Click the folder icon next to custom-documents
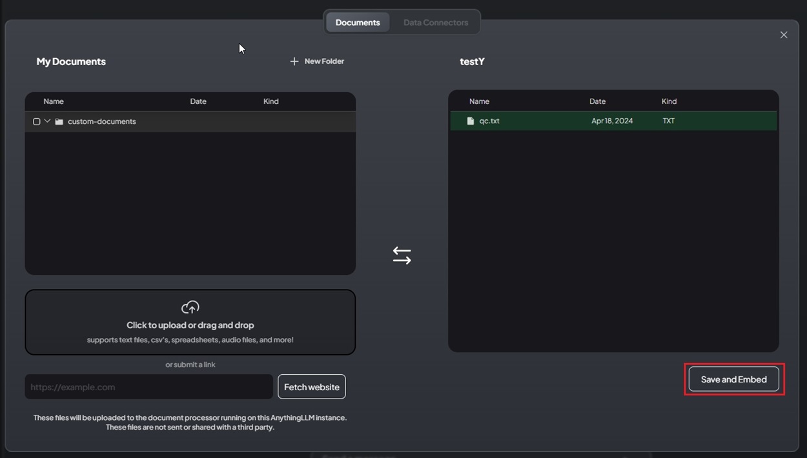The image size is (807, 458). [x=58, y=121]
